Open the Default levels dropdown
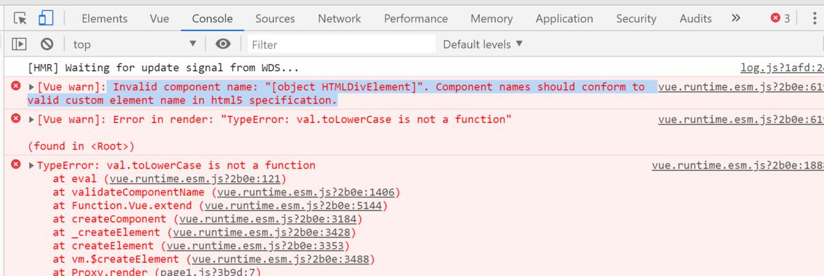 tap(483, 45)
